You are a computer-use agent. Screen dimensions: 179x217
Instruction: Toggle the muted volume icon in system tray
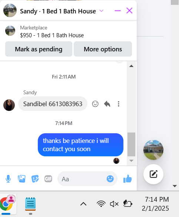click(x=114, y=204)
